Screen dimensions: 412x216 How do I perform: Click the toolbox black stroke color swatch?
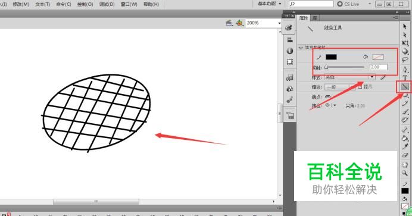405,191
